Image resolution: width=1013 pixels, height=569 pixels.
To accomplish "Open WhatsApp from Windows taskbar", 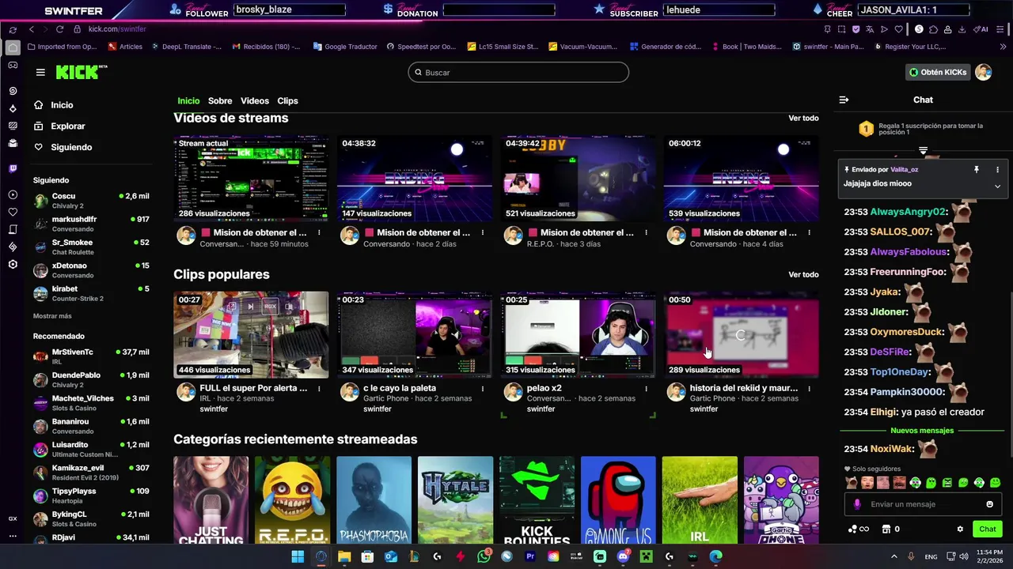I will tap(484, 556).
